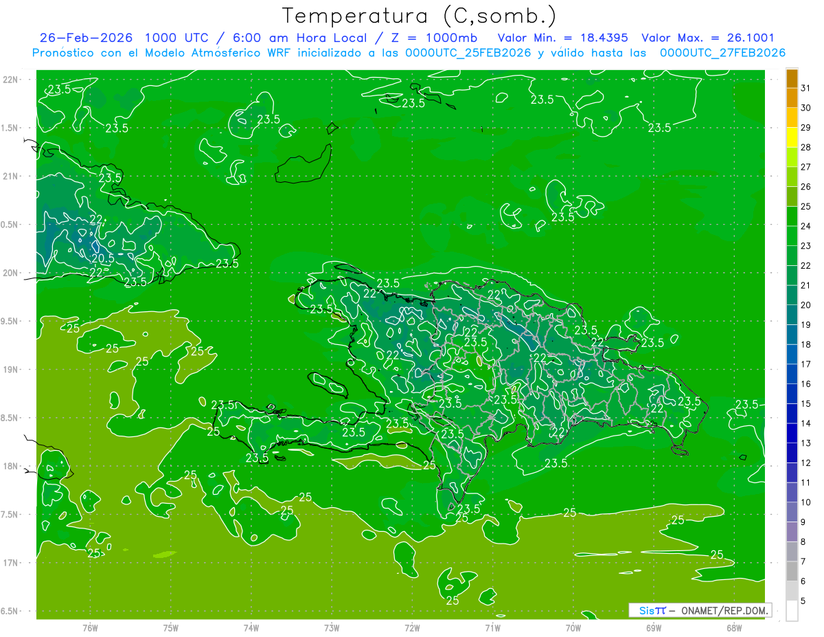Click legend value '18'

806,345
